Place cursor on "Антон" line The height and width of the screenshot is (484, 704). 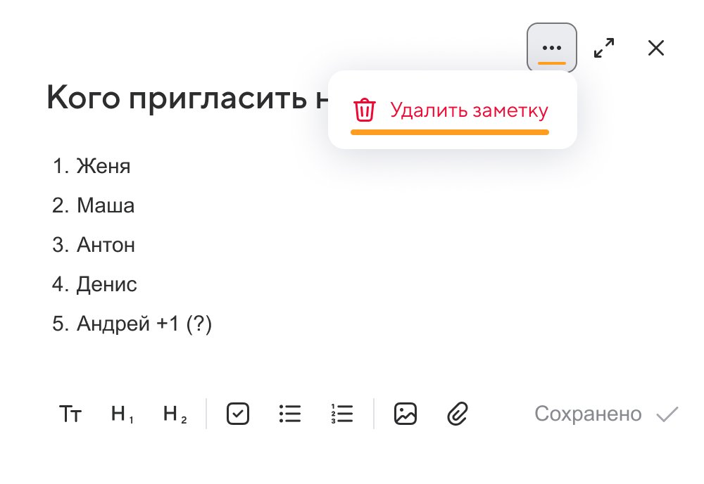coord(106,246)
